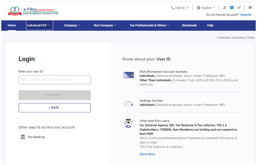Increase font size with A+ icon
The image size is (257, 165).
[239, 8]
